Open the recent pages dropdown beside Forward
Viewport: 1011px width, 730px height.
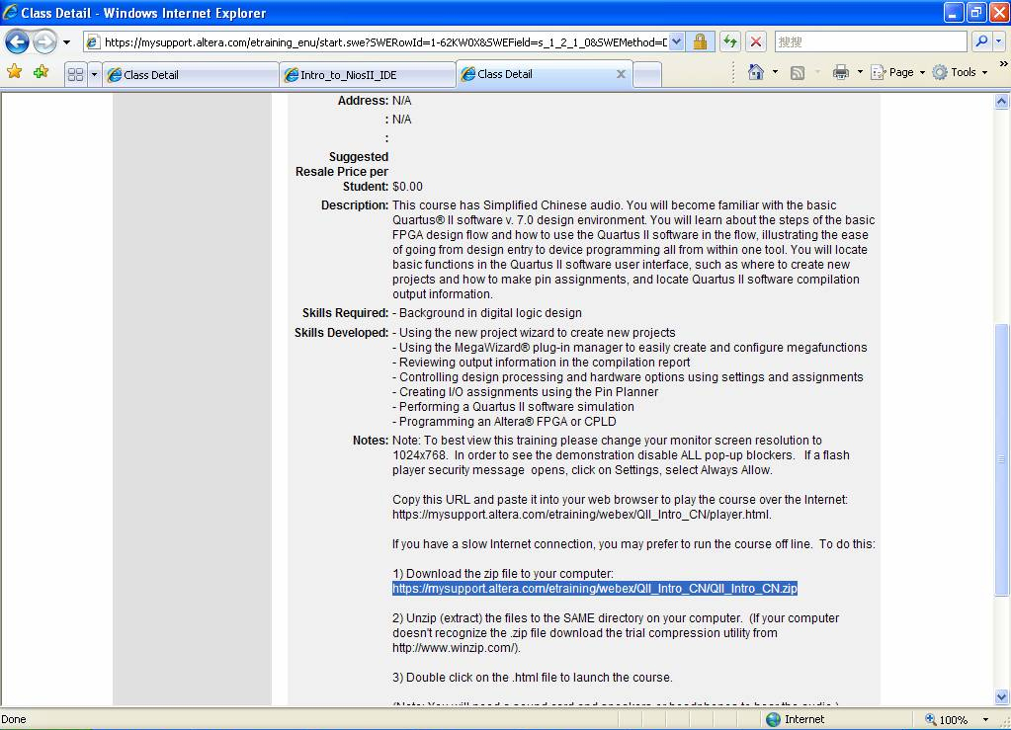tap(66, 42)
